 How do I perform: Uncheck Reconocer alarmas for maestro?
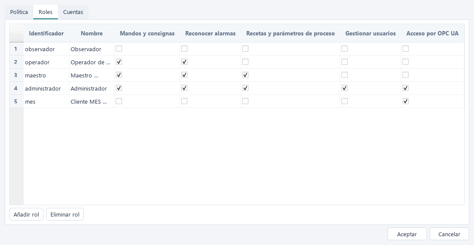(x=184, y=75)
